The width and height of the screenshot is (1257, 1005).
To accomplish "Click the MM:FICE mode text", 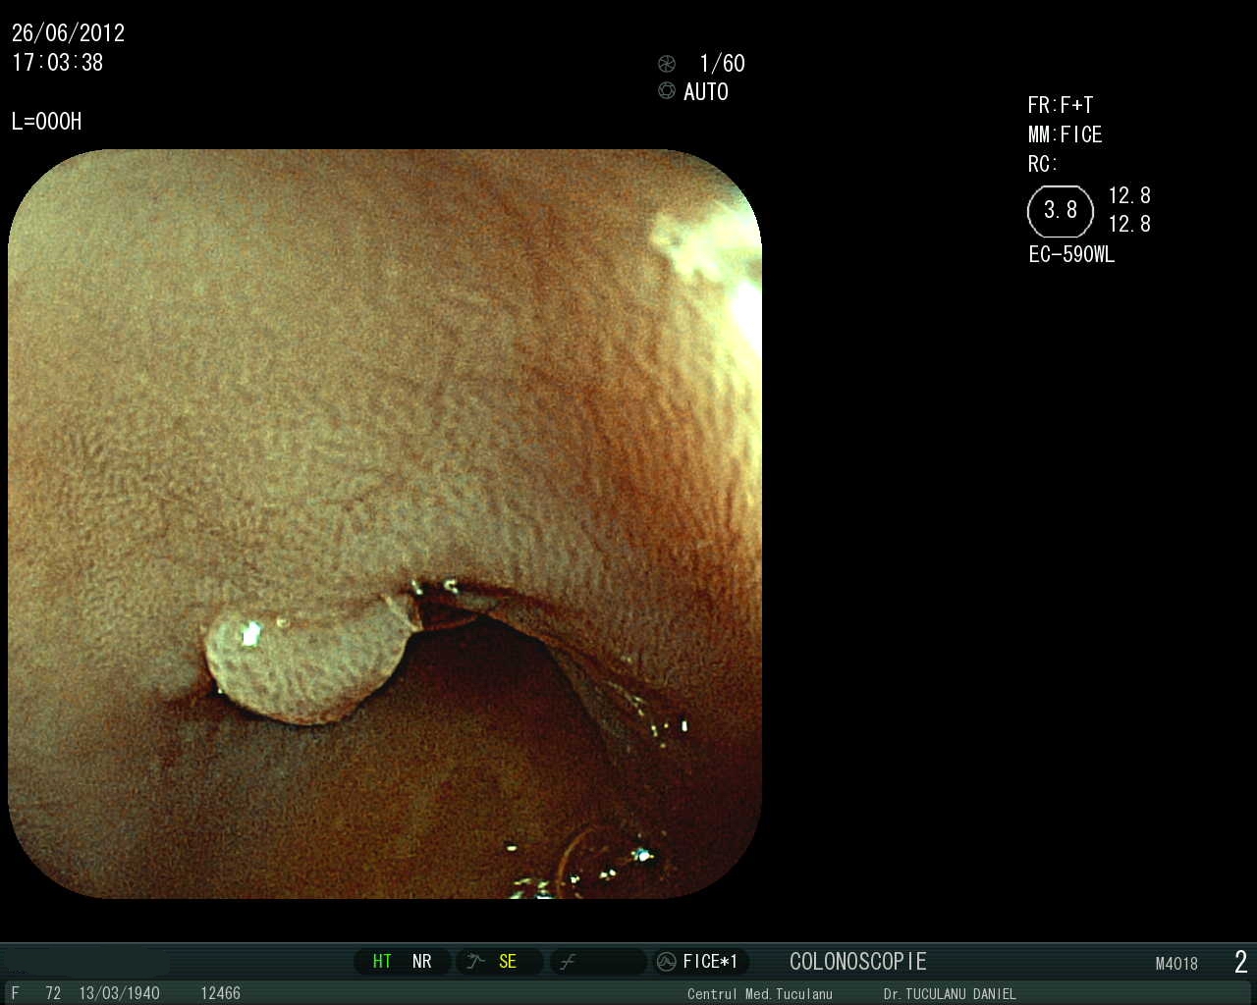I will 1066,135.
